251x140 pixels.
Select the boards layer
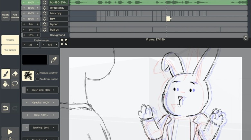59,30
